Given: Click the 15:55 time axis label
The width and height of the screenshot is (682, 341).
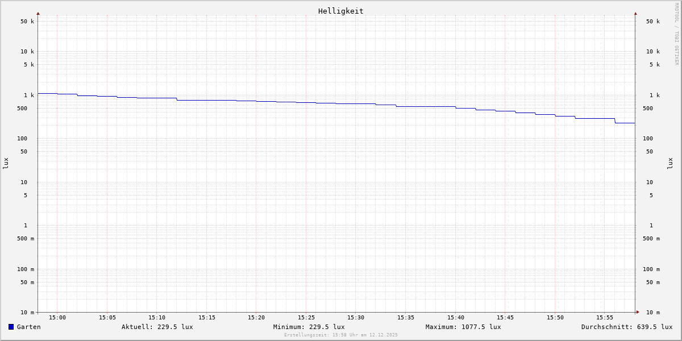Looking at the screenshot, I should point(605,318).
